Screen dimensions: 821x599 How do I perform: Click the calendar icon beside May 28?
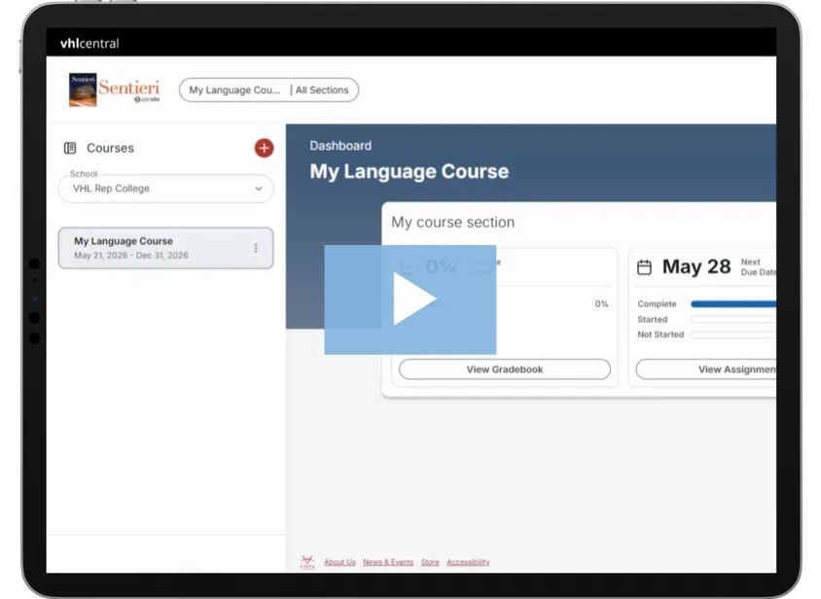[644, 267]
